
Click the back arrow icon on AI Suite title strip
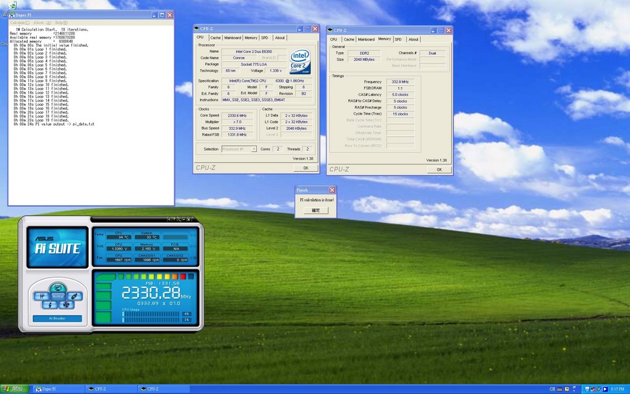click(x=169, y=219)
